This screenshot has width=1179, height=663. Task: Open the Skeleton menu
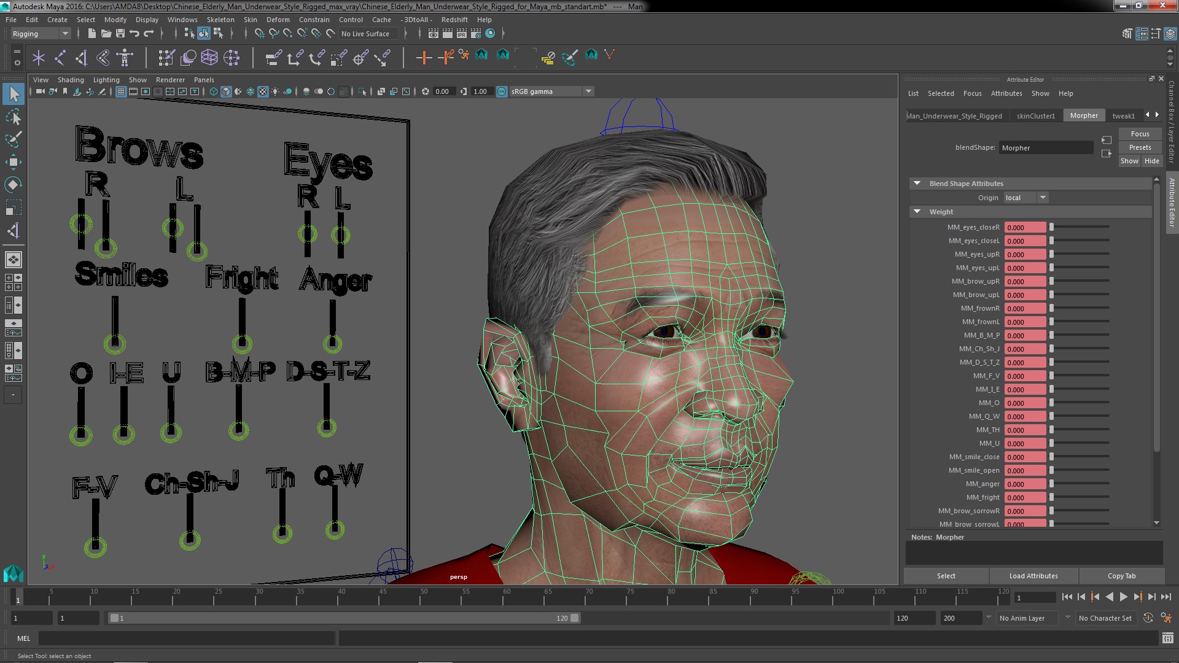tap(220, 20)
